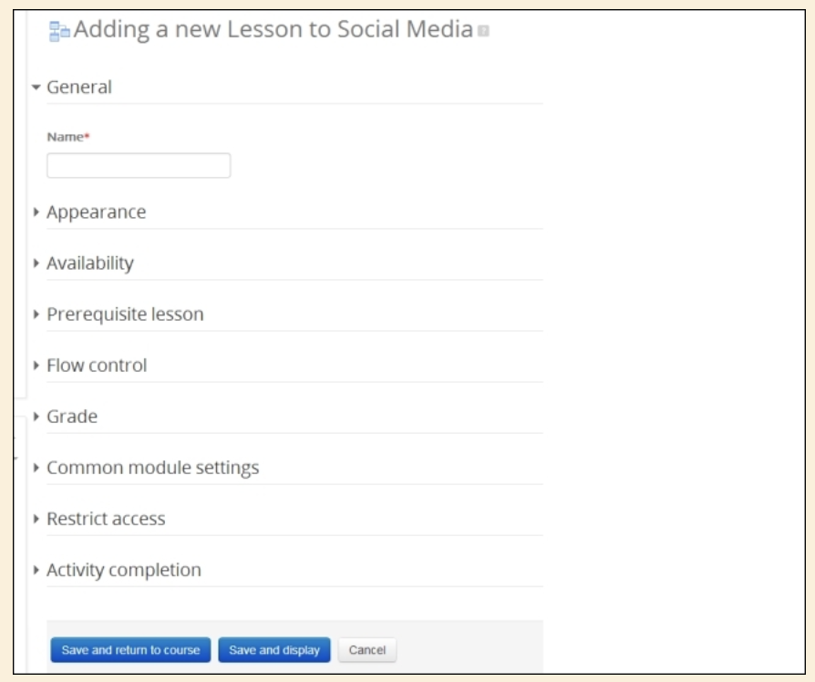The image size is (815, 682).
Task: Open the Flow control section
Action: coord(97,365)
